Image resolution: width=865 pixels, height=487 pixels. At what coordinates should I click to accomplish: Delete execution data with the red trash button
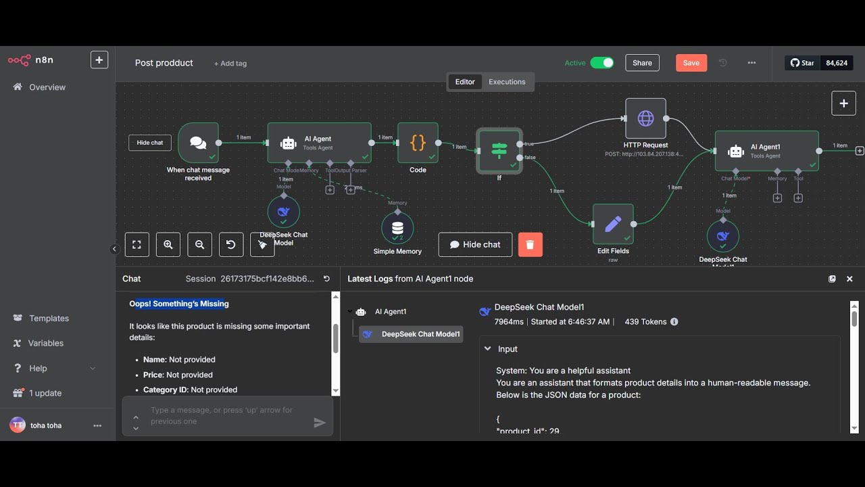(x=530, y=245)
